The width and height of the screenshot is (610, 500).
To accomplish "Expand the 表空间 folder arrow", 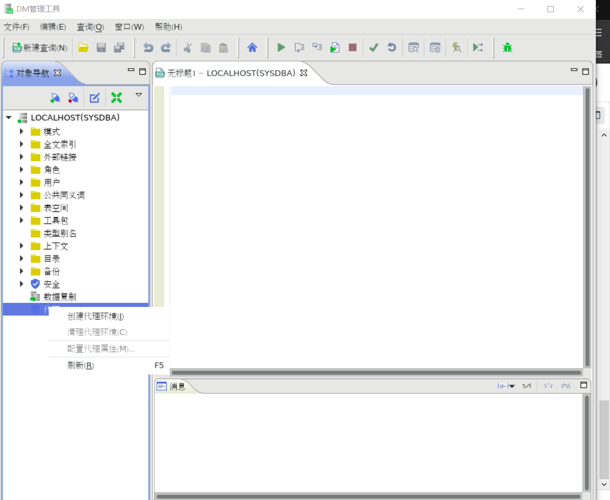I will tap(21, 208).
